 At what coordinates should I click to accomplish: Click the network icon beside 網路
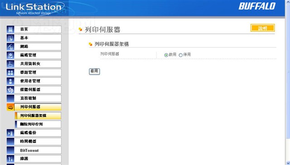point(10,47)
